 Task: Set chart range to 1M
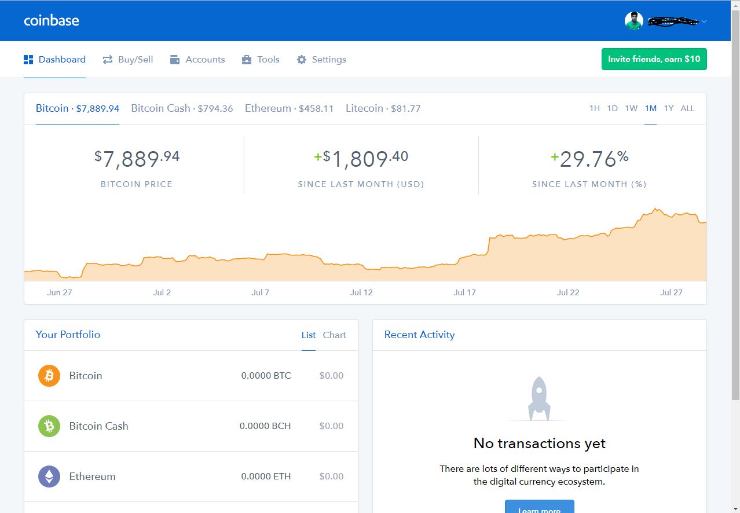pos(651,108)
